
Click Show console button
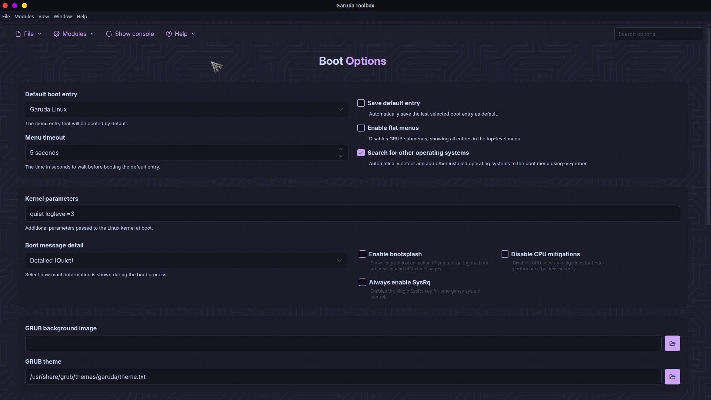130,34
